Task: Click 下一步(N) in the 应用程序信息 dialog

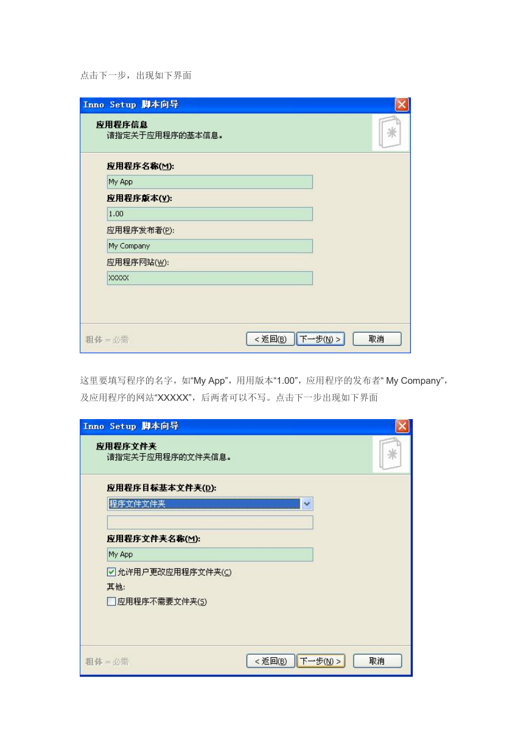Action: (321, 339)
